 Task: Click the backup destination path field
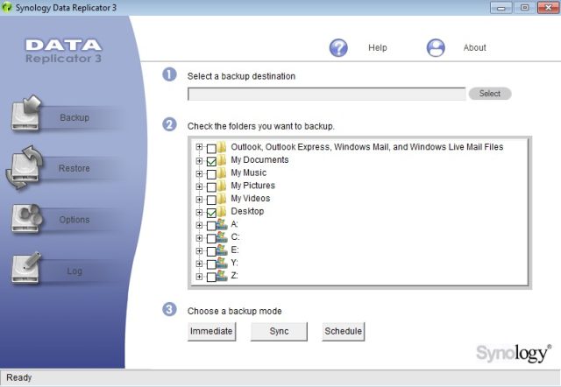pos(326,94)
